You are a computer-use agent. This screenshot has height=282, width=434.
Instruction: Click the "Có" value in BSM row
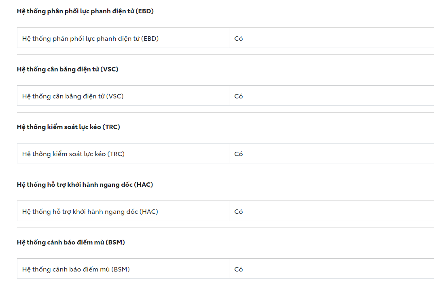pos(239,269)
